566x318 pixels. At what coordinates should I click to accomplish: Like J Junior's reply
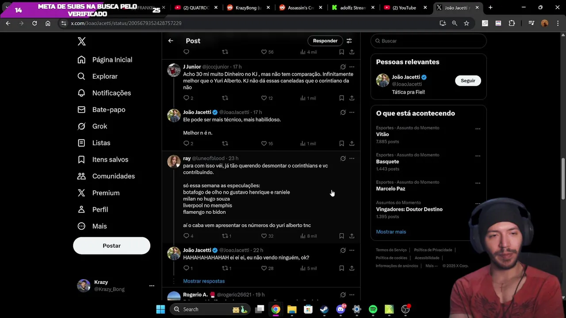(264, 98)
